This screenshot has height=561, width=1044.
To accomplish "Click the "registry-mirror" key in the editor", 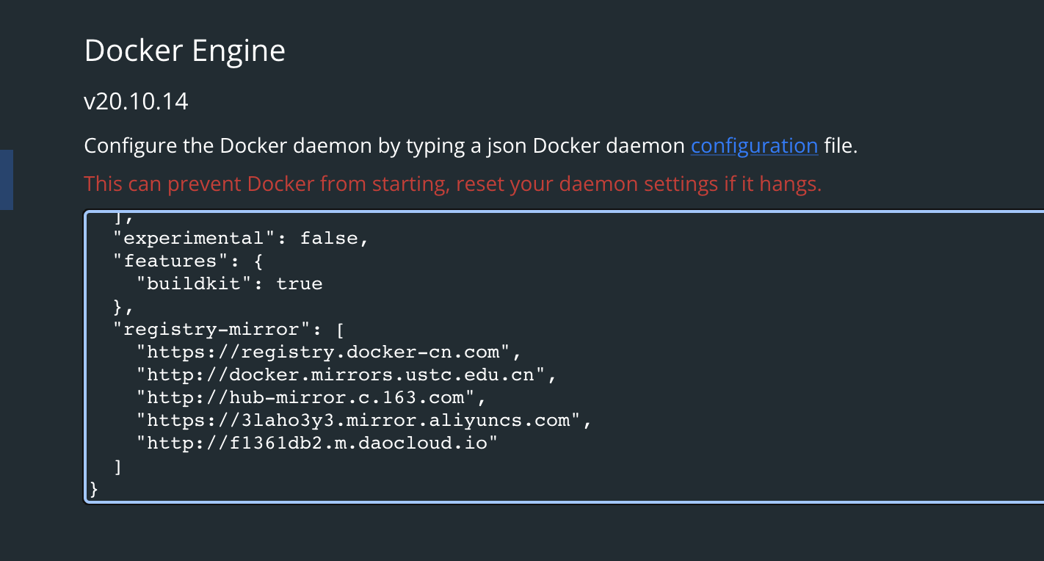I will click(210, 329).
